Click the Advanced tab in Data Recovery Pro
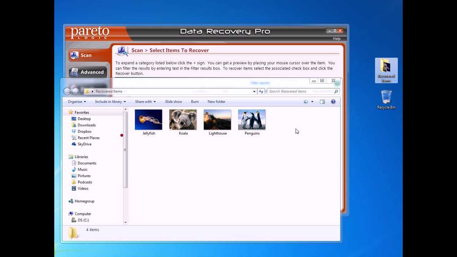The height and width of the screenshot is (257, 457). pyautogui.click(x=88, y=72)
